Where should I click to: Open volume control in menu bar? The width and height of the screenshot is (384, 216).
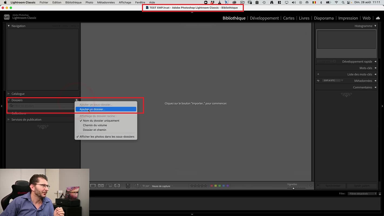[294, 2]
